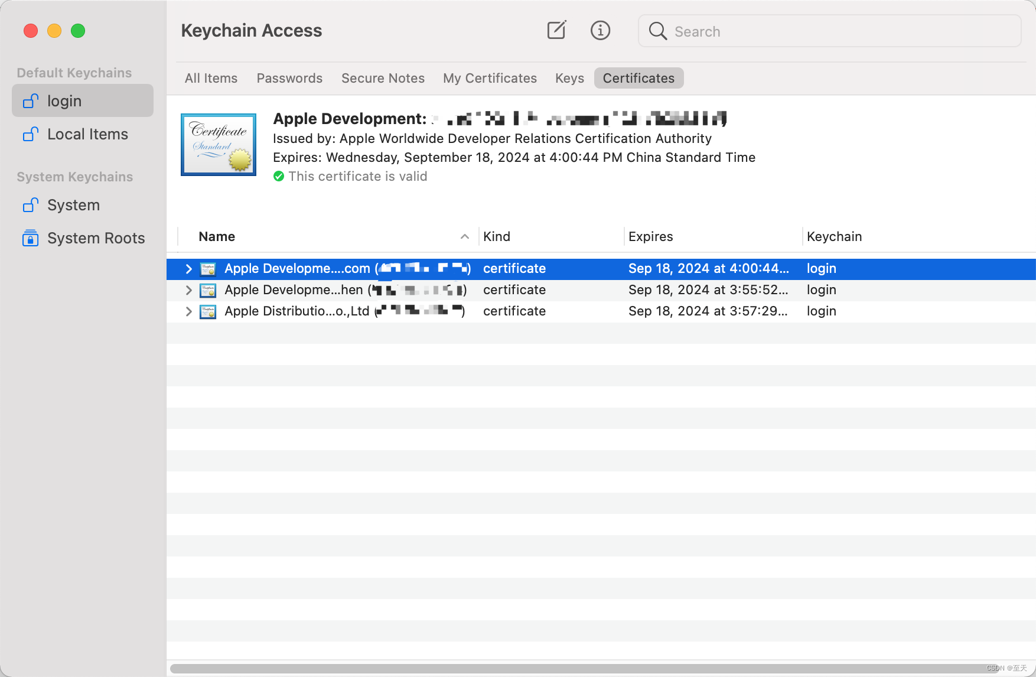The height and width of the screenshot is (677, 1036).
Task: Click the compose new keychain item icon
Action: click(x=556, y=30)
